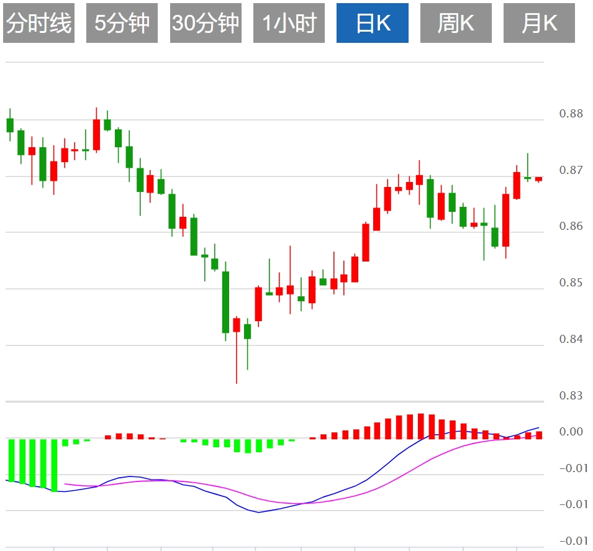
Task: Click the 0.88 price axis label
Action: click(x=571, y=114)
